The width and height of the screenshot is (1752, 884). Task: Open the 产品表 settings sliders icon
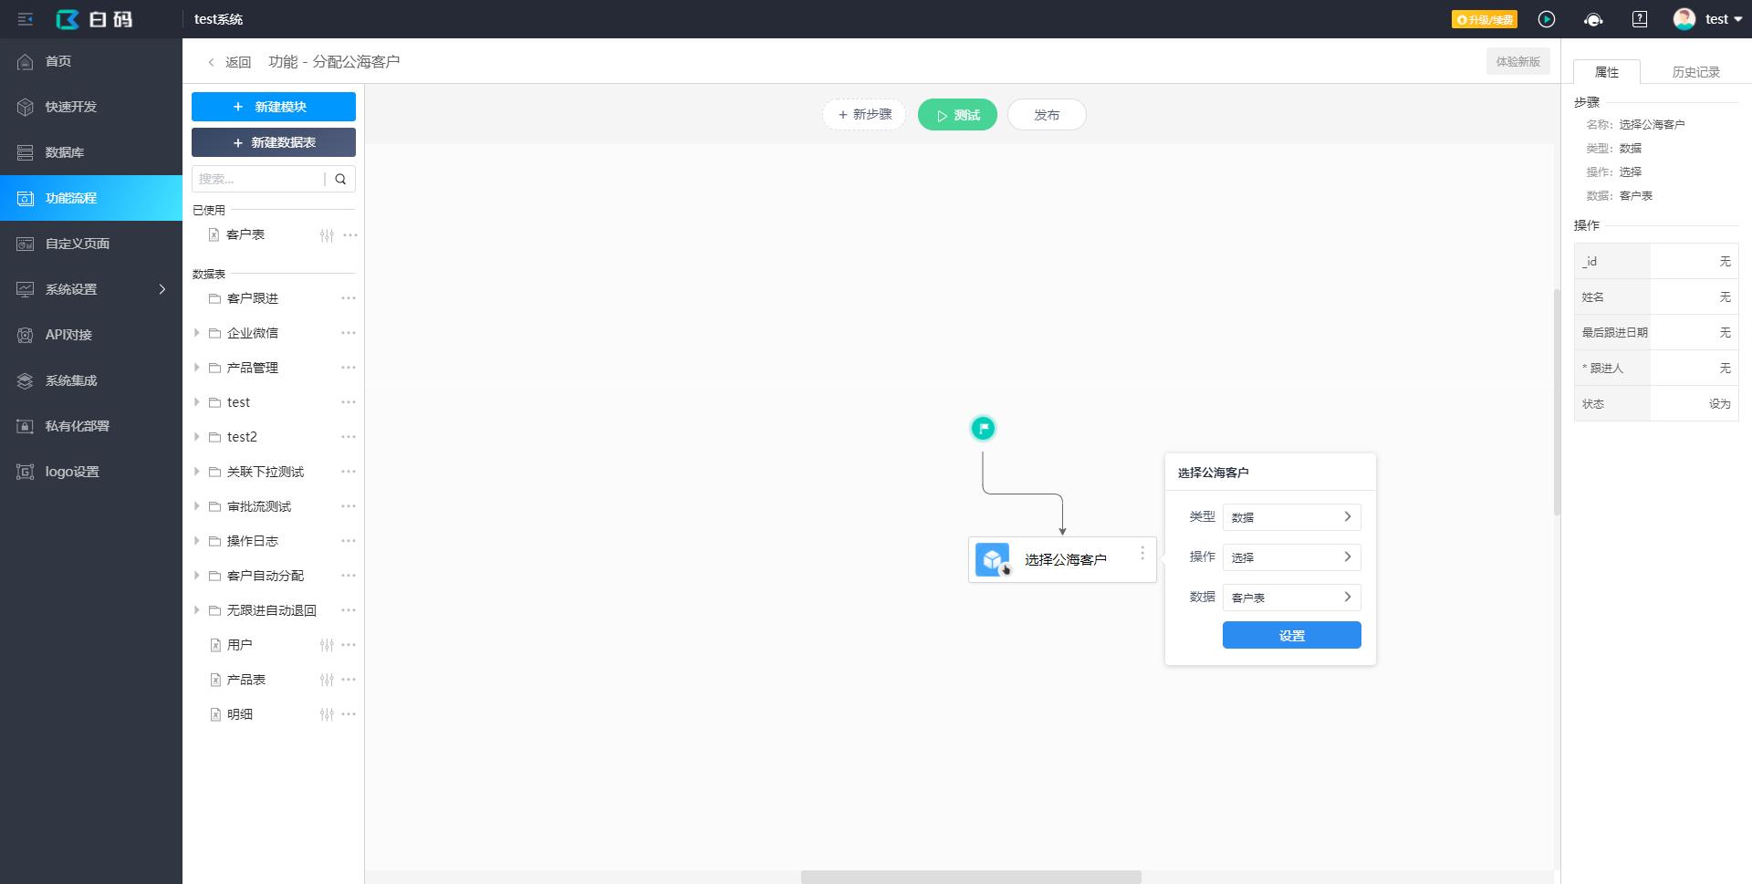327,680
